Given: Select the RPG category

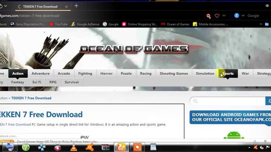Looking at the screenshot, I should pyautogui.click(x=53, y=82).
